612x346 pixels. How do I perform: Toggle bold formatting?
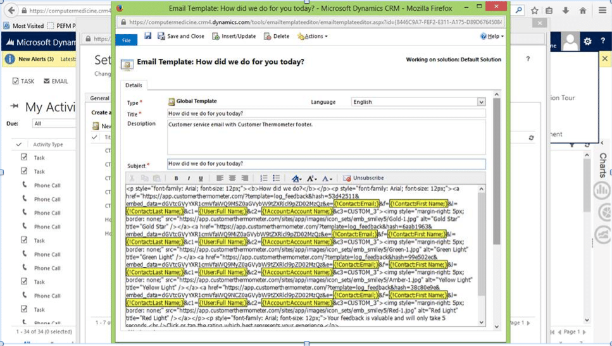177,178
